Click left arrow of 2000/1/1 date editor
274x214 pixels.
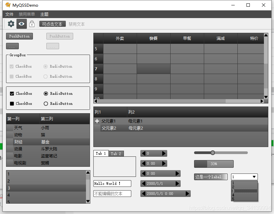coord(144,184)
